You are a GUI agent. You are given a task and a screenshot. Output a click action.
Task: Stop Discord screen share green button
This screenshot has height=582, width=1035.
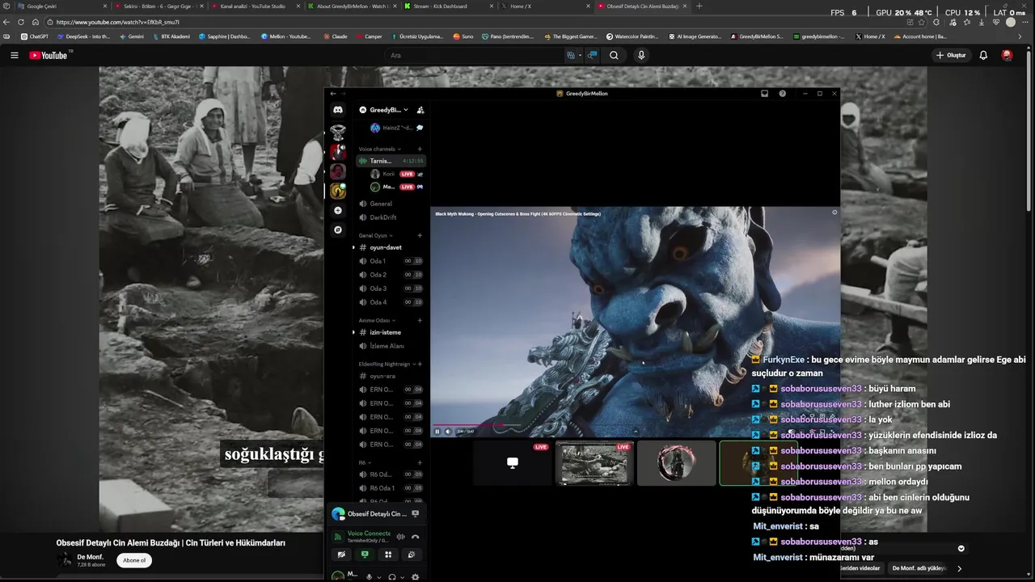tap(365, 555)
